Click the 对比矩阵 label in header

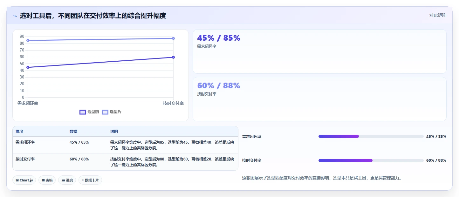[437, 15]
